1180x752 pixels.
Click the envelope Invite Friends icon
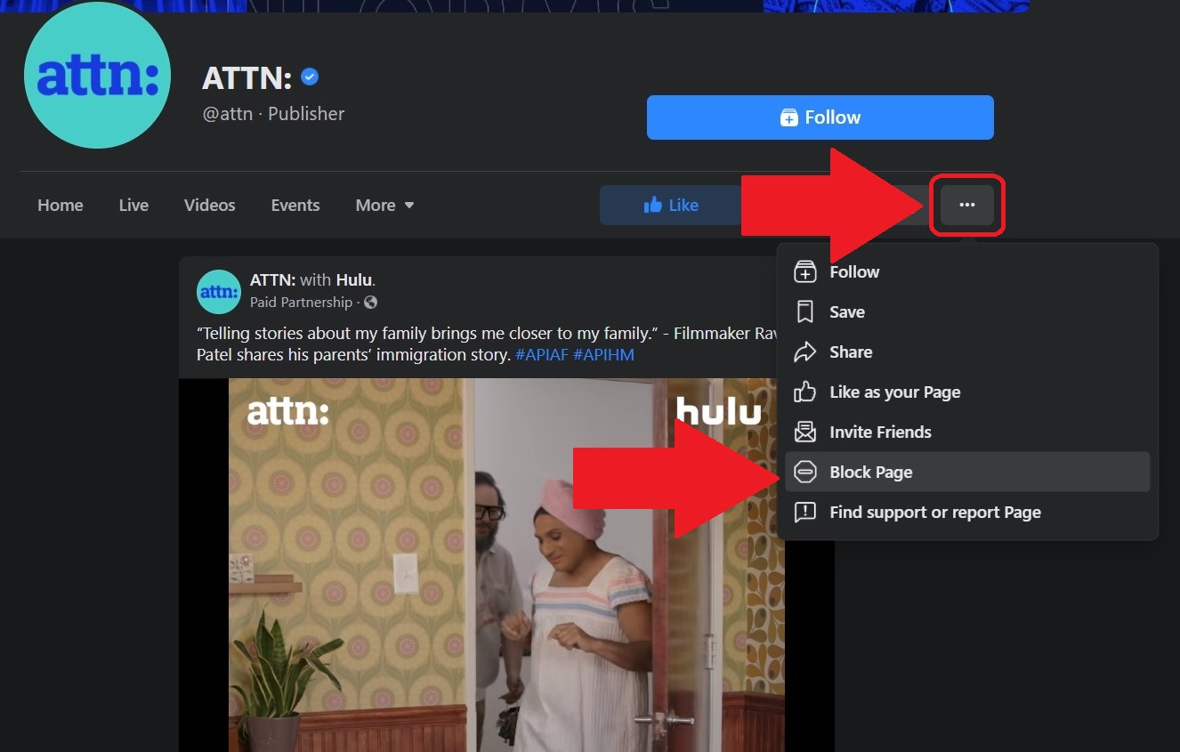tap(805, 432)
